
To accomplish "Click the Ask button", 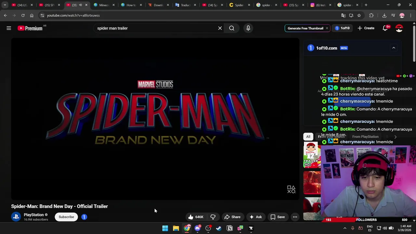I will click(255, 217).
